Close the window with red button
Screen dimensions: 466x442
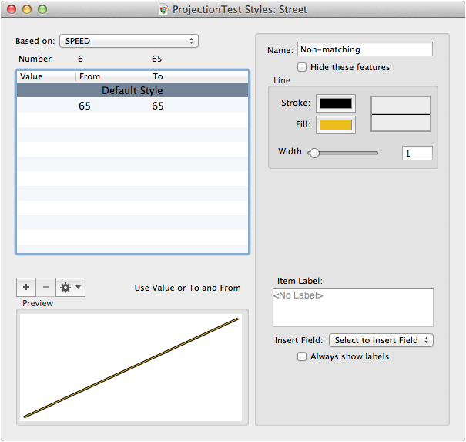point(12,9)
